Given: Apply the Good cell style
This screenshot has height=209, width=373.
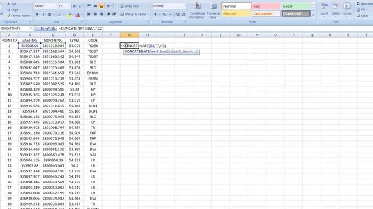Looking at the screenshot, I should [x=296, y=6].
